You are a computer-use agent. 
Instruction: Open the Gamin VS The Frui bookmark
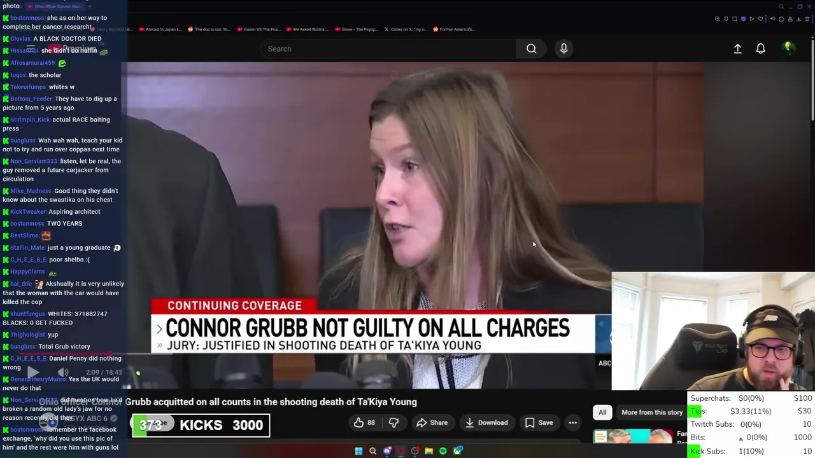[259, 29]
